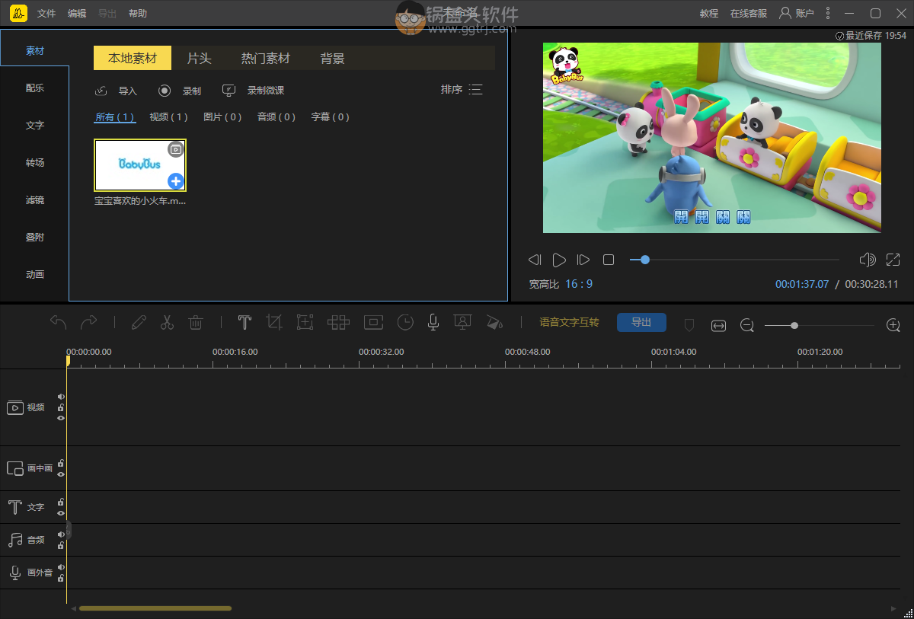Screen dimensions: 914x619
Task: Click the freeze frame tool icon
Action: (373, 322)
